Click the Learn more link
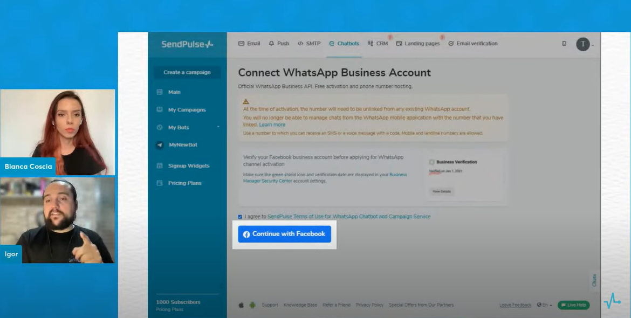631x318 pixels. tap(272, 125)
